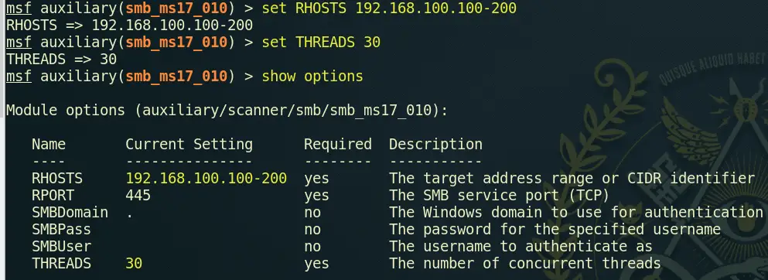
Task: Click the SMBPass option name
Action: 61,230
